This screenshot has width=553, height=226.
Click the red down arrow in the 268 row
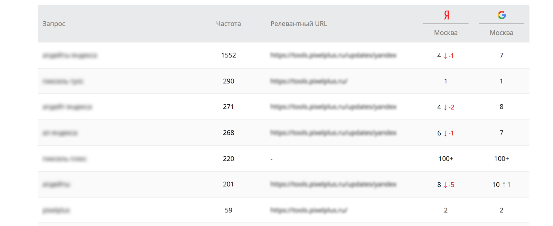pos(445,133)
